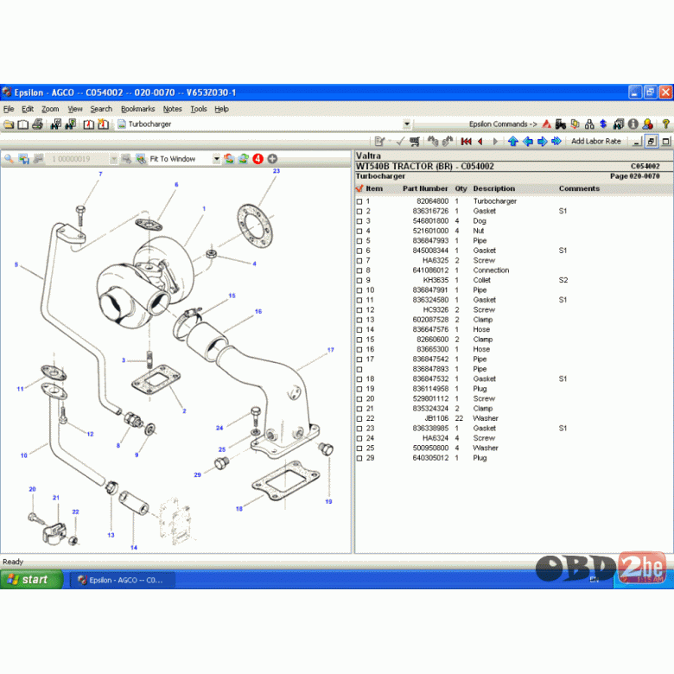Image resolution: width=674 pixels, height=674 pixels.
Task: Click the Windows start button
Action: [32, 580]
